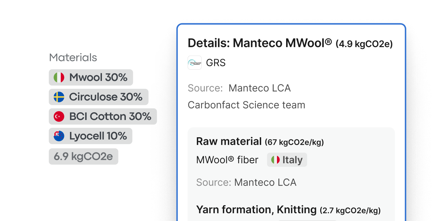This screenshot has width=439, height=221.
Task: Click the Materials list heading
Action: [x=73, y=57]
